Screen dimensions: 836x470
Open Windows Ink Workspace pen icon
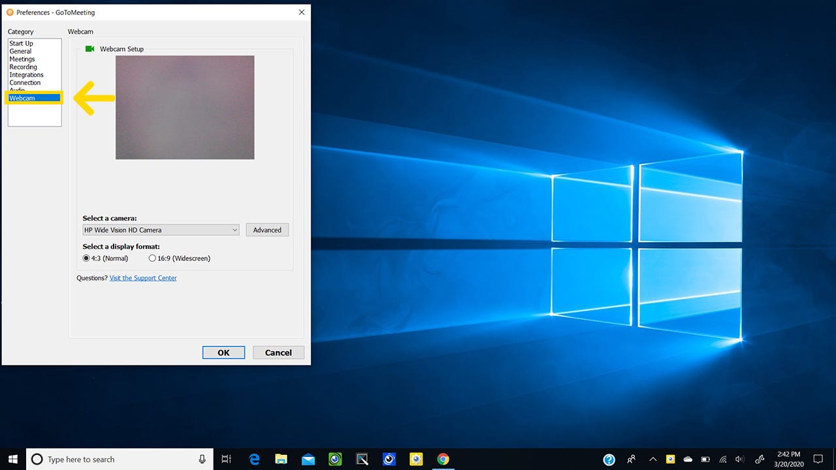coord(760,460)
